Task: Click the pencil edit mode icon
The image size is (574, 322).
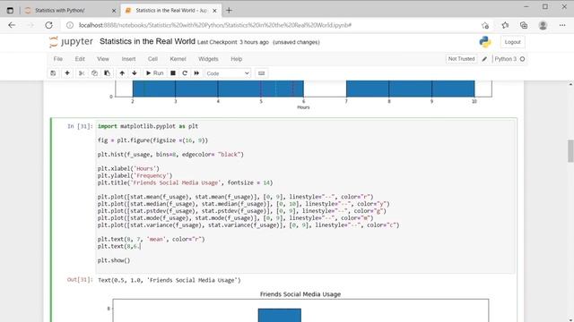Action: [x=484, y=59]
